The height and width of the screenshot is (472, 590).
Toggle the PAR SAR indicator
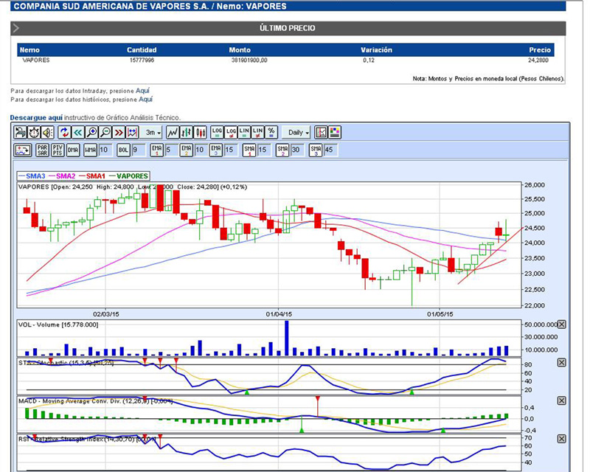tap(42, 150)
